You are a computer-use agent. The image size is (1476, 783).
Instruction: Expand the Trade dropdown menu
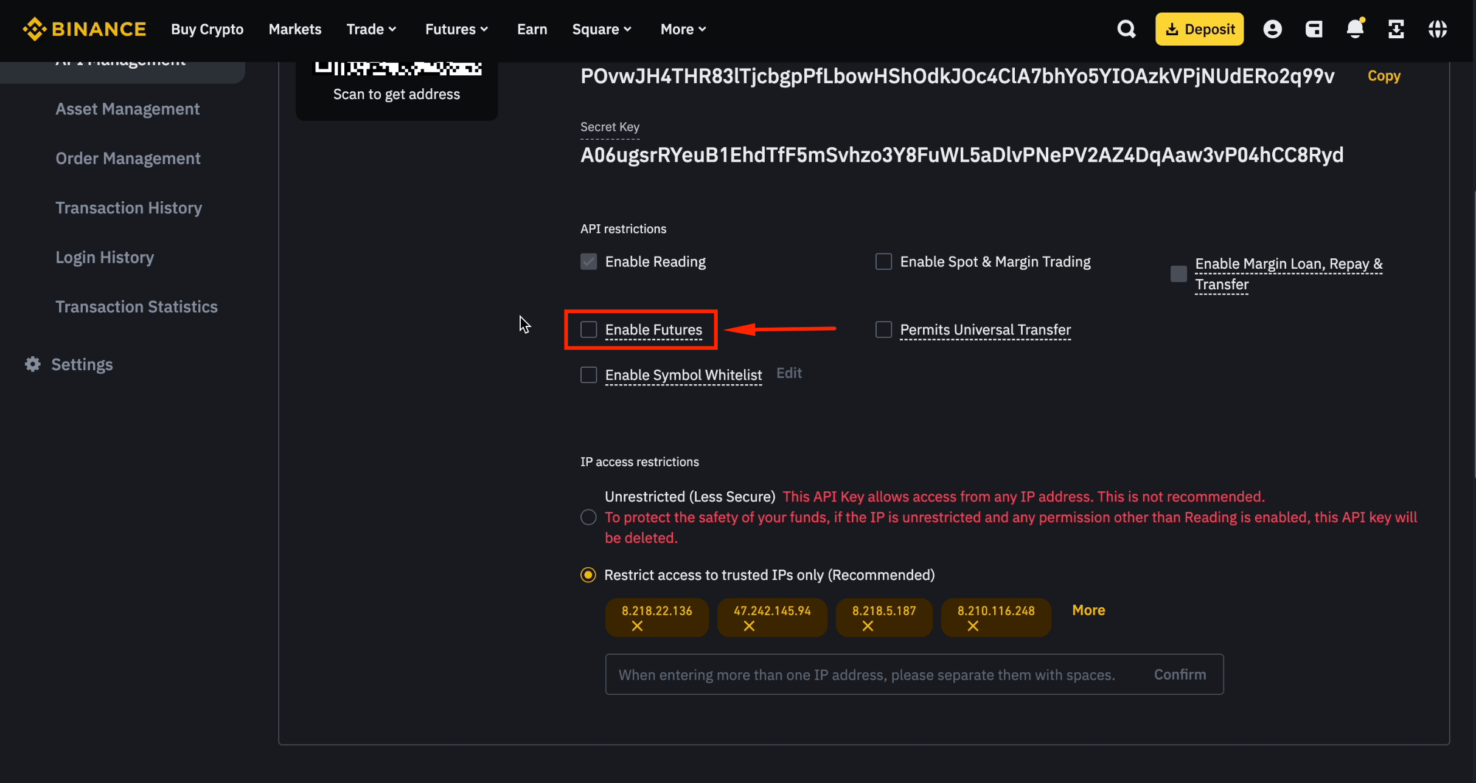[x=371, y=29]
